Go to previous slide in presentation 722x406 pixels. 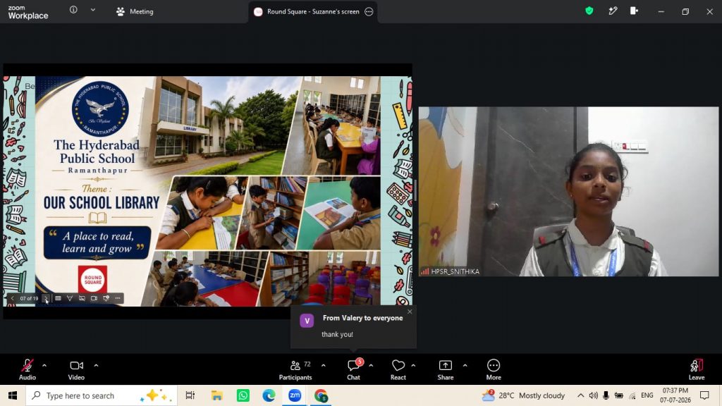(x=13, y=298)
